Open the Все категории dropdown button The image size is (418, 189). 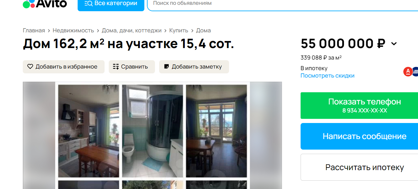coord(111,4)
